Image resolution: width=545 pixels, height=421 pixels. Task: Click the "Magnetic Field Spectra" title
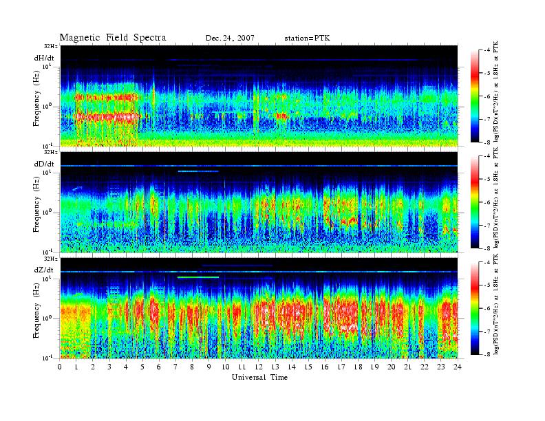coord(113,38)
